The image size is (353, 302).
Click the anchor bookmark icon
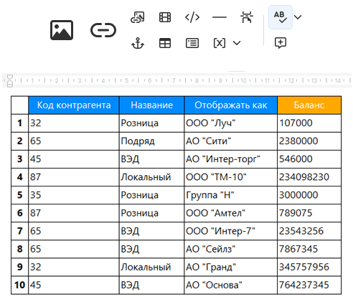pos(138,43)
